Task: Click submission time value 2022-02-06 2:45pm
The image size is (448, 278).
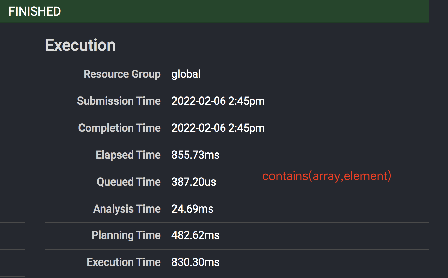Action: (x=218, y=101)
